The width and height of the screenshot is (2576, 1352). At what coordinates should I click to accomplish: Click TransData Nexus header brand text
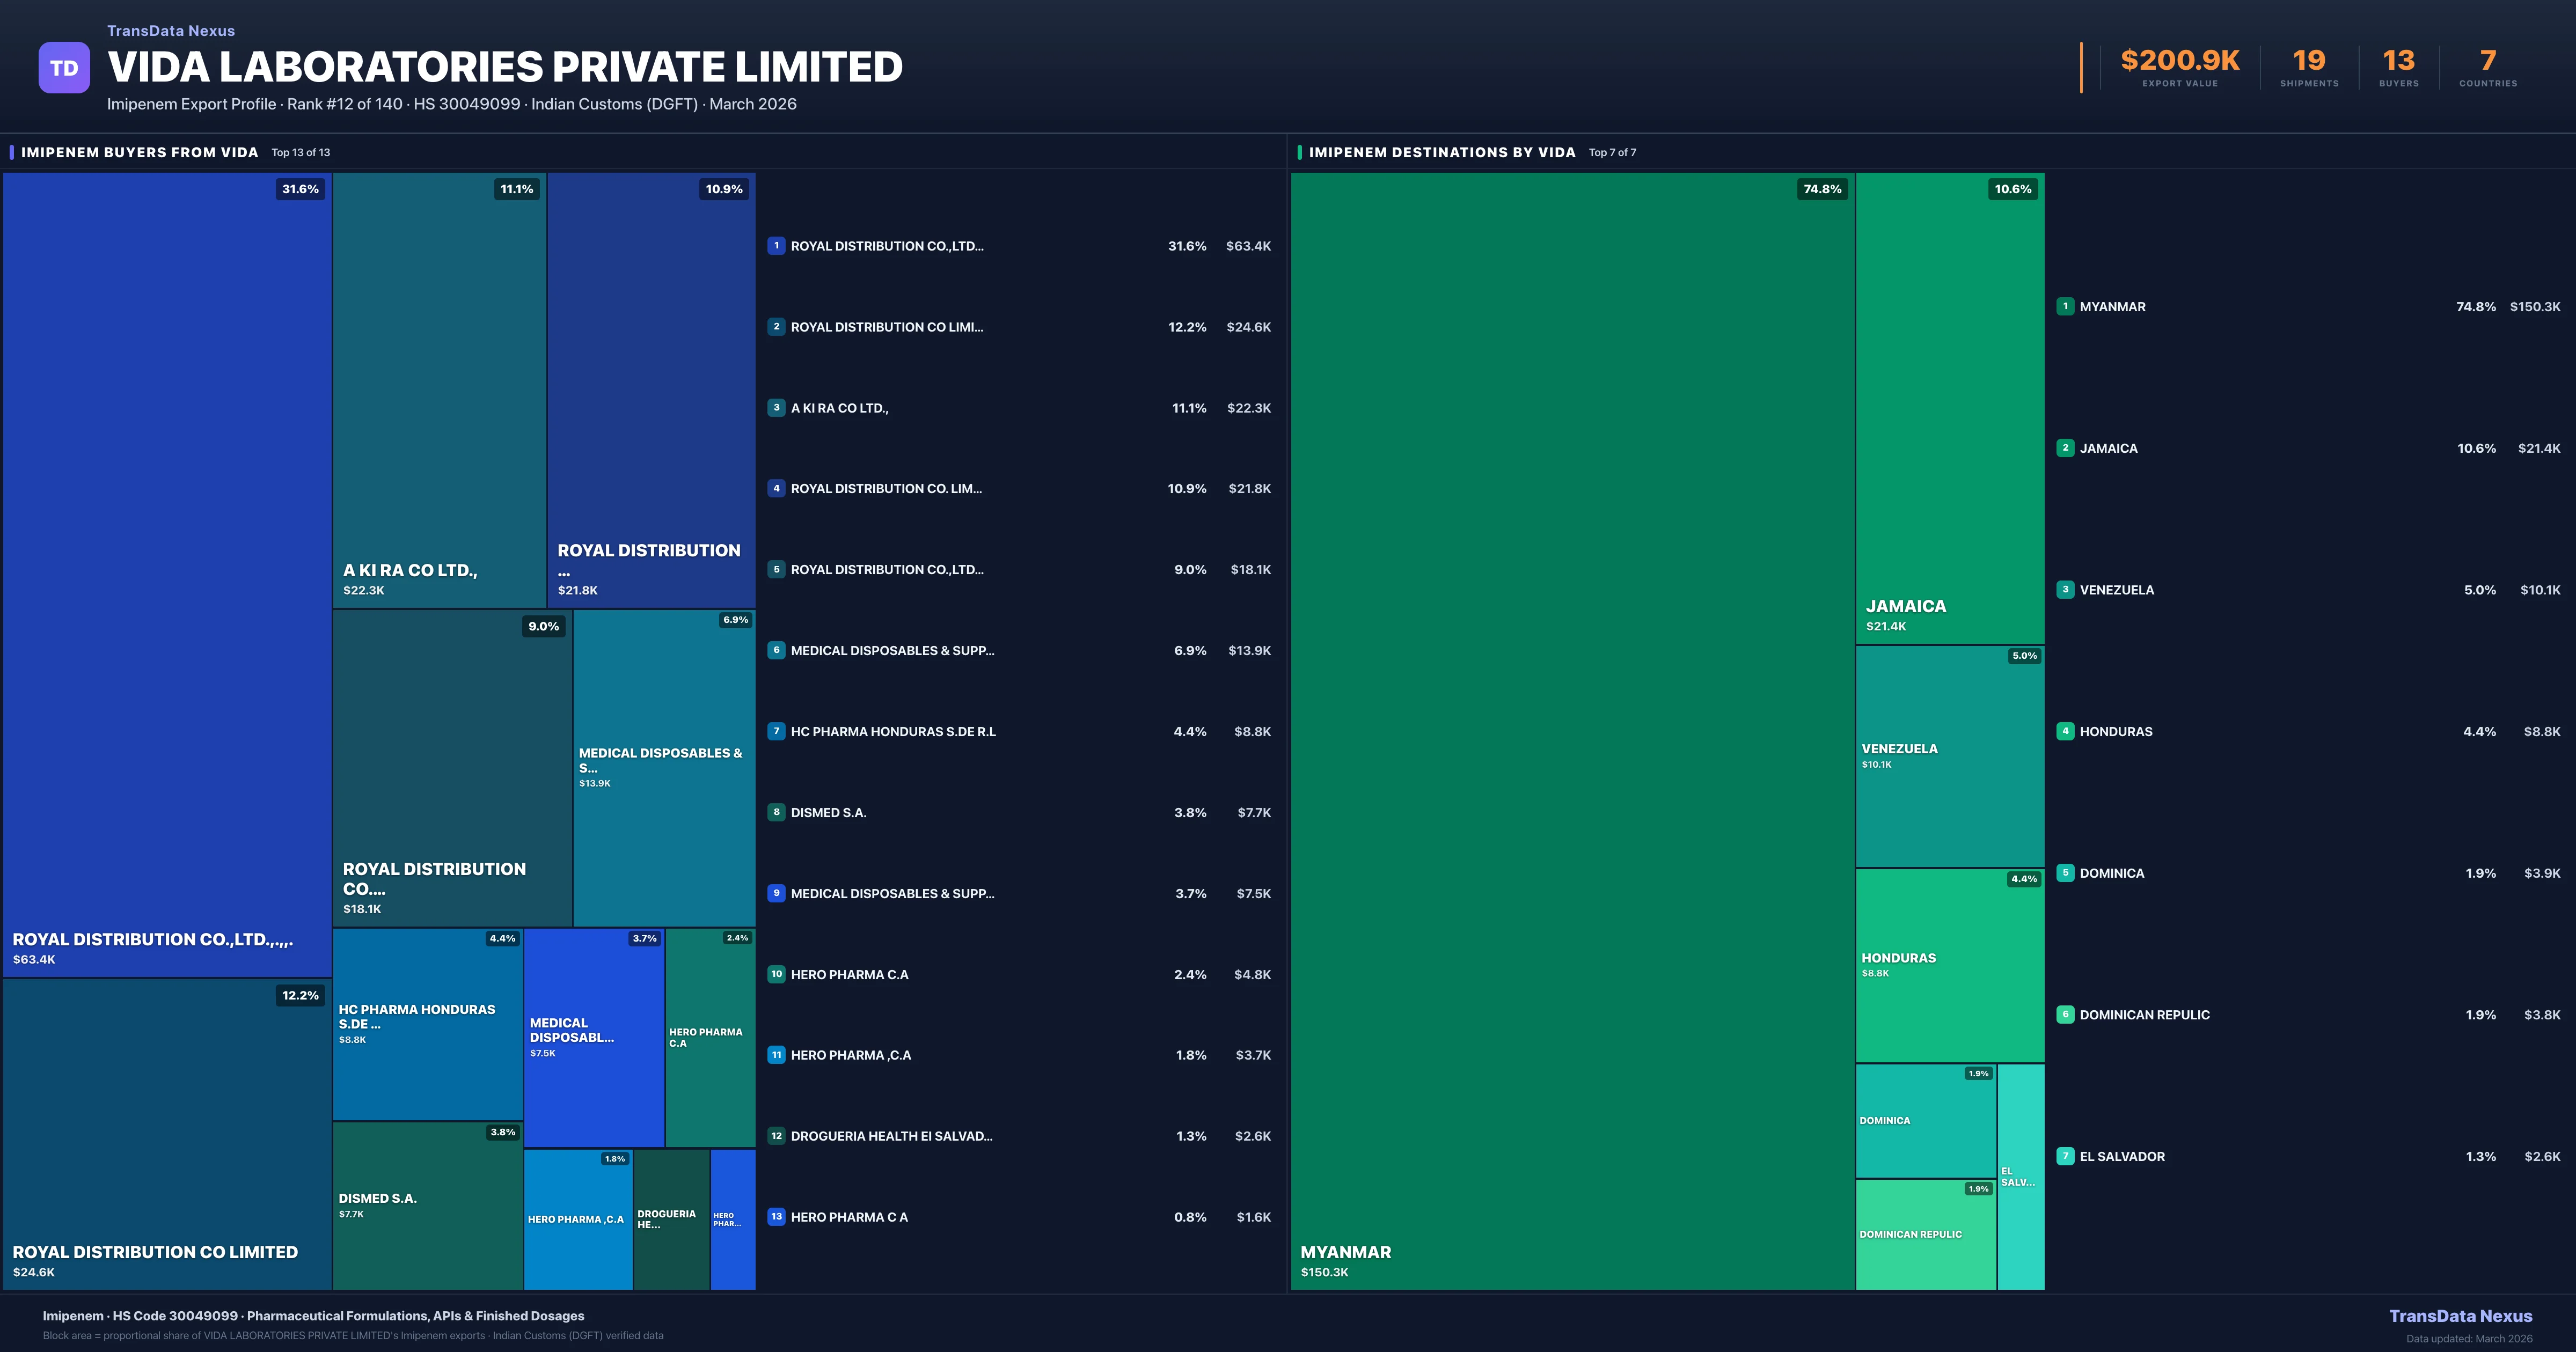click(x=171, y=31)
